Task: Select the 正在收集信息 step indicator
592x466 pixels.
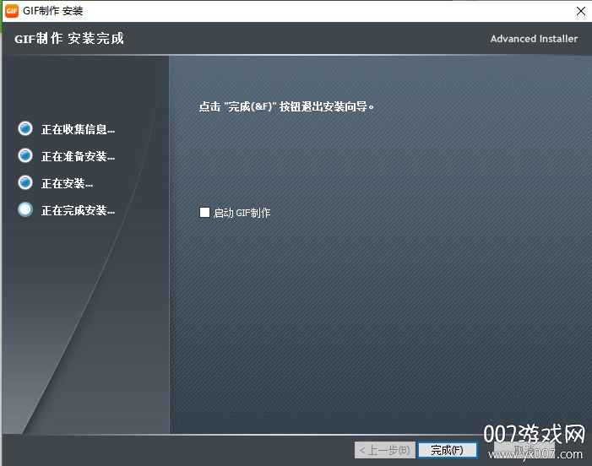Action: pos(25,128)
